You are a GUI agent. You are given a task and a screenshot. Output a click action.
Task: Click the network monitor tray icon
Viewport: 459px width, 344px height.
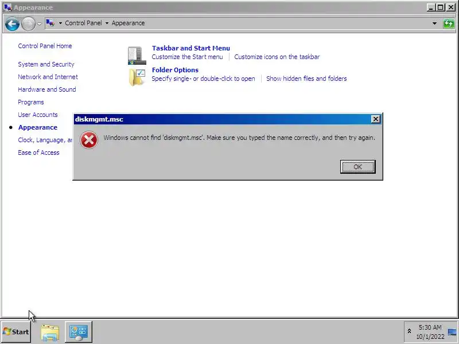[x=452, y=332]
